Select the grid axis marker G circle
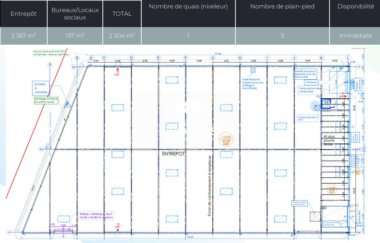This screenshot has height=243, width=380. pos(212,58)
